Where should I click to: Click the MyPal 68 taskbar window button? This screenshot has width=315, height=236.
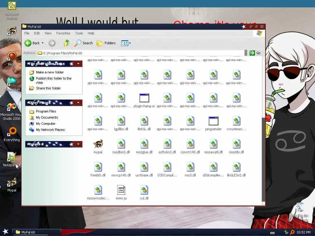[37, 232]
